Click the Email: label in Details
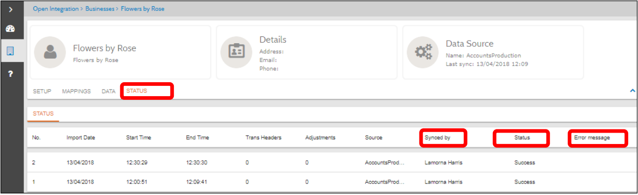This screenshot has width=638, height=195. 269,60
